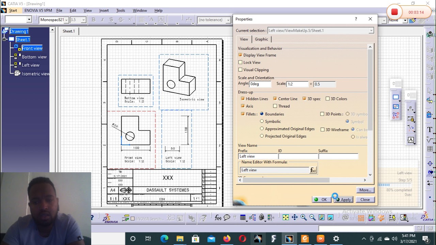Open the font name Monospac821 dropdown
Viewport: 436px width, 245px height.
point(66,20)
